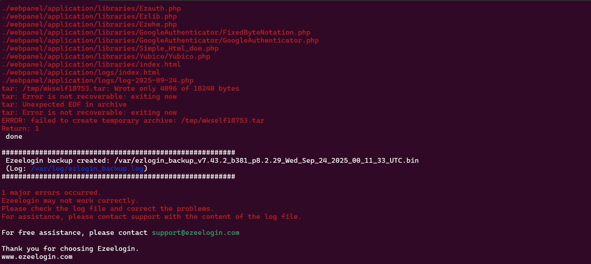Click the 'Ezeelogin may not work correctly.' line
Image resolution: width=591 pixels, height=264 pixels.
pos(70,201)
